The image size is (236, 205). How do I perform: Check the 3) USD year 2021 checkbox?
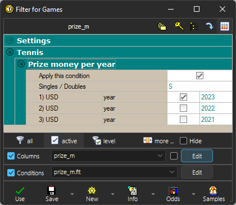pos(183,119)
